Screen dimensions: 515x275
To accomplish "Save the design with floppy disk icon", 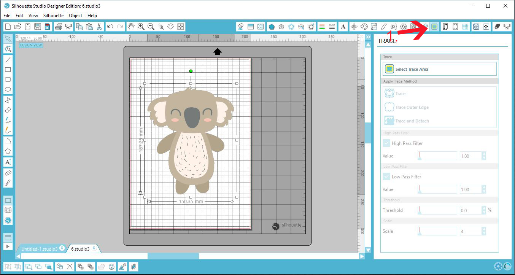I will click(x=37, y=26).
